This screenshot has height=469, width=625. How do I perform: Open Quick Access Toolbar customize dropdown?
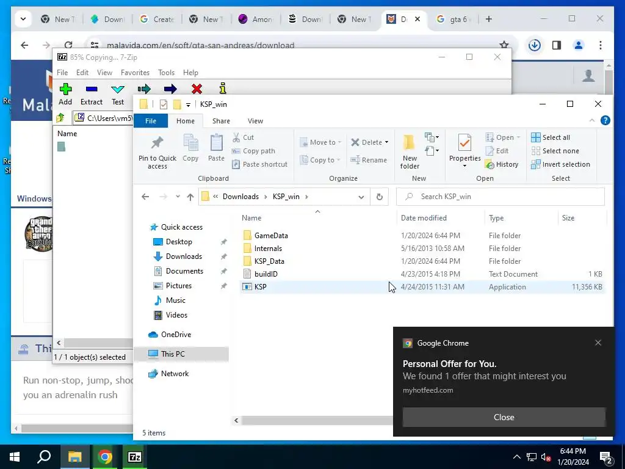click(188, 104)
